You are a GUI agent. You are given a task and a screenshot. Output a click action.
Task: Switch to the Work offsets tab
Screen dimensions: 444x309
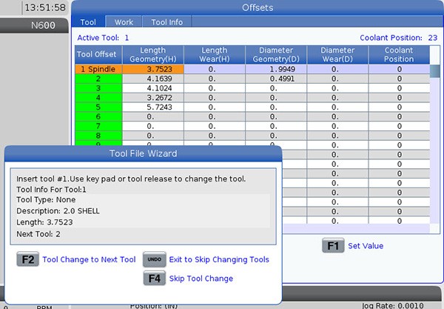click(x=124, y=22)
